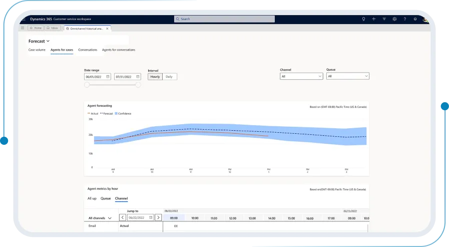The height and width of the screenshot is (247, 449).
Task: Click the XX cell in Email row
Action: 176,226
